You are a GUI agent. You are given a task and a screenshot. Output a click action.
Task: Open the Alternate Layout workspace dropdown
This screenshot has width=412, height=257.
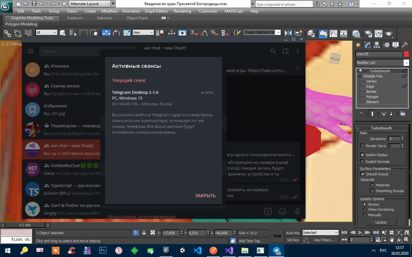point(90,4)
